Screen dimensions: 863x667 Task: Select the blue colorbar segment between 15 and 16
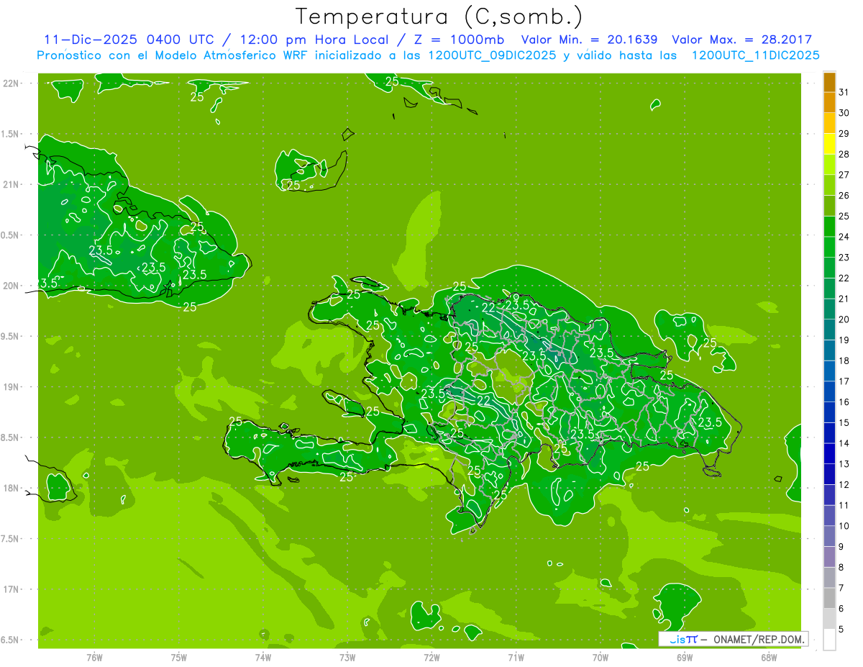[x=829, y=412]
